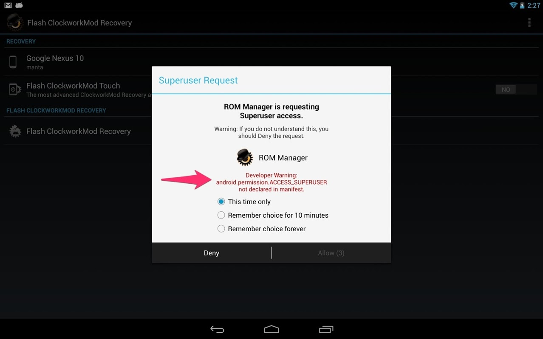The height and width of the screenshot is (339, 543).
Task: Tap the FLASH CLOCKWORKMOD RECOVERY section header
Action: coord(56,110)
